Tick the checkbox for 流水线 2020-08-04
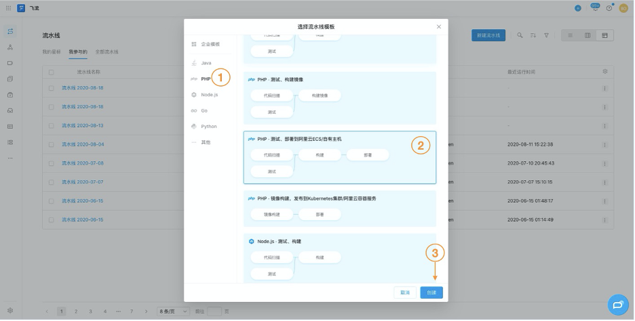635x321 pixels. click(x=51, y=144)
